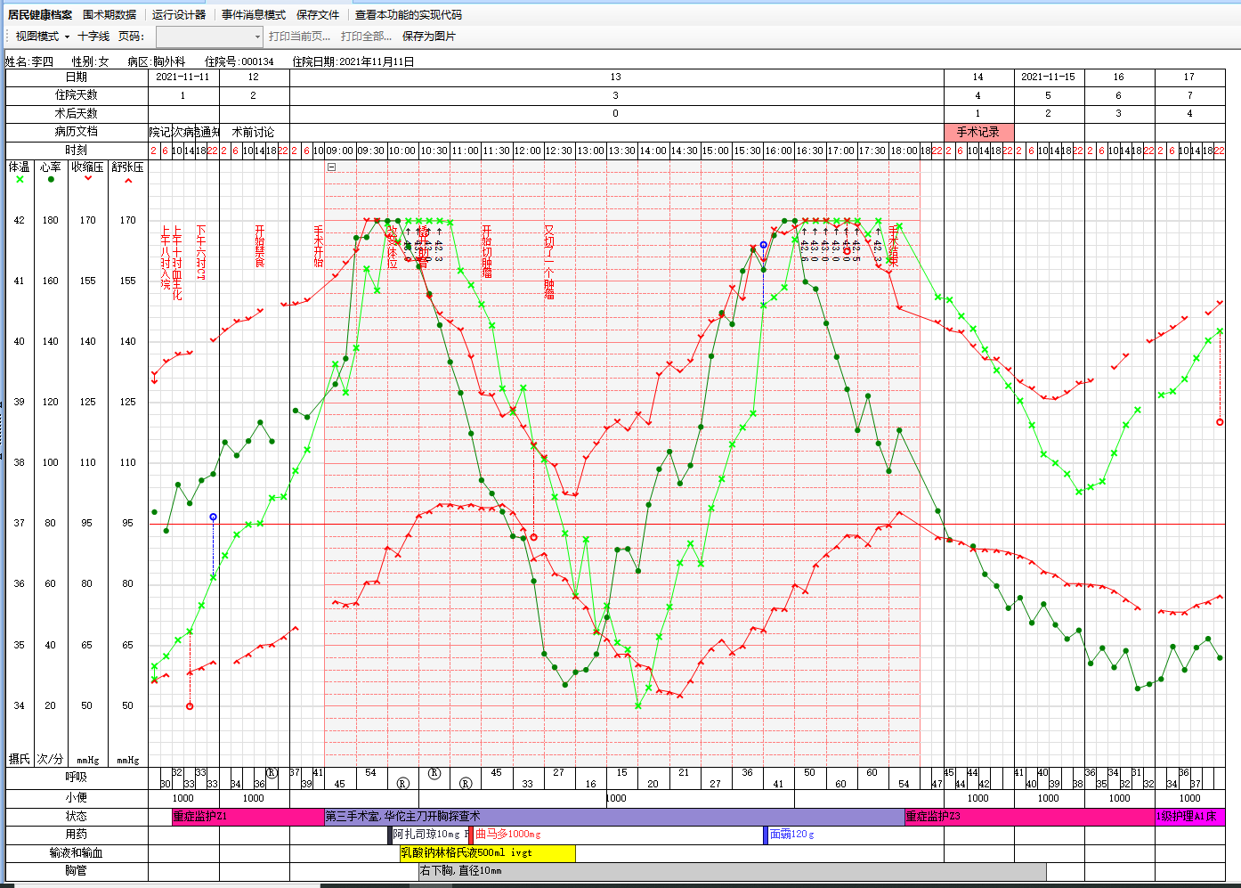Viewport: 1241px width, 888px height.
Task: Click the 开始切肿瘤 event label
Action: 487,251
